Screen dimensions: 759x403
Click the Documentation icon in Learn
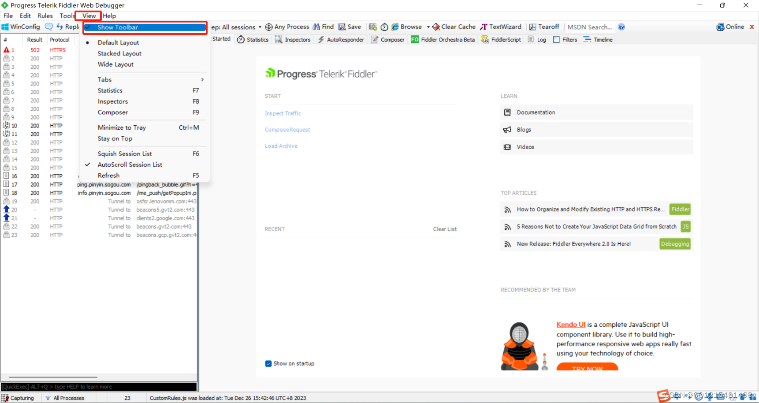pos(507,112)
